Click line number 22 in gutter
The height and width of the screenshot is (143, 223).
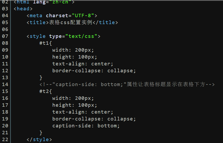click(5, 140)
